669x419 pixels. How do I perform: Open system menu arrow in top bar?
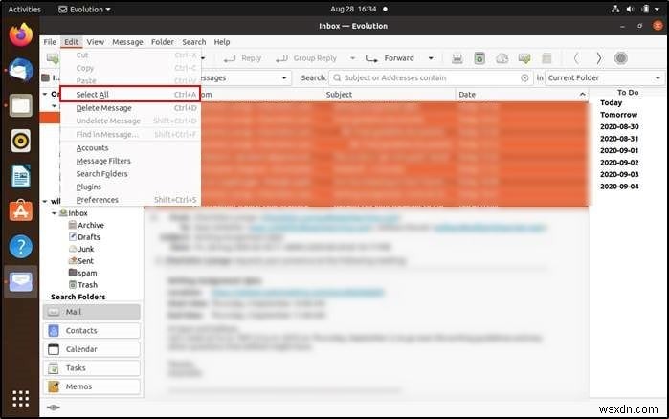point(658,9)
